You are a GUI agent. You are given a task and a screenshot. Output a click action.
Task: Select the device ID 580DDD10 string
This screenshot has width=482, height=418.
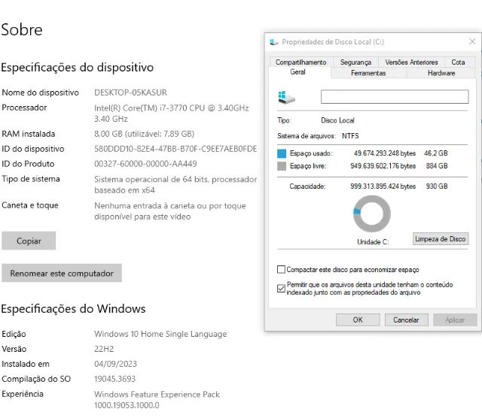pyautogui.click(x=175, y=149)
